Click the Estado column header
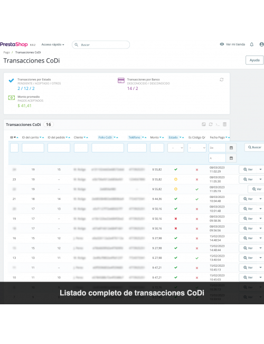 pos(173,138)
